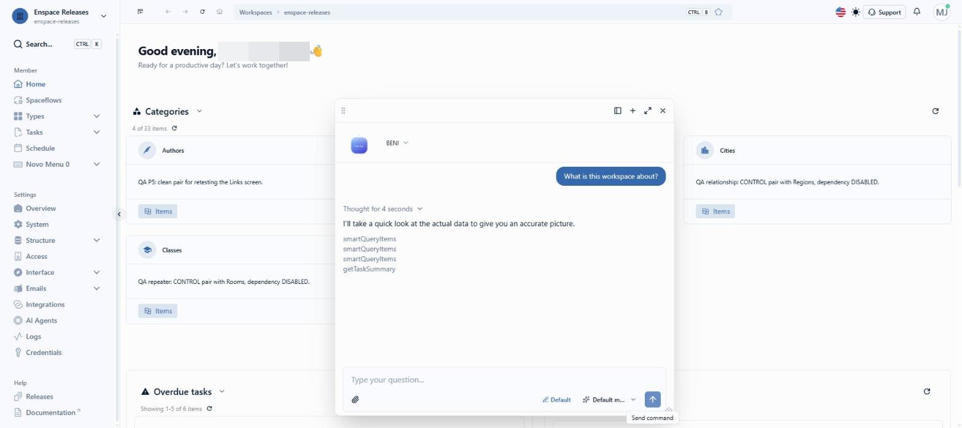Image resolution: width=962 pixels, height=428 pixels.
Task: Send command with the arrow button
Action: coord(652,399)
